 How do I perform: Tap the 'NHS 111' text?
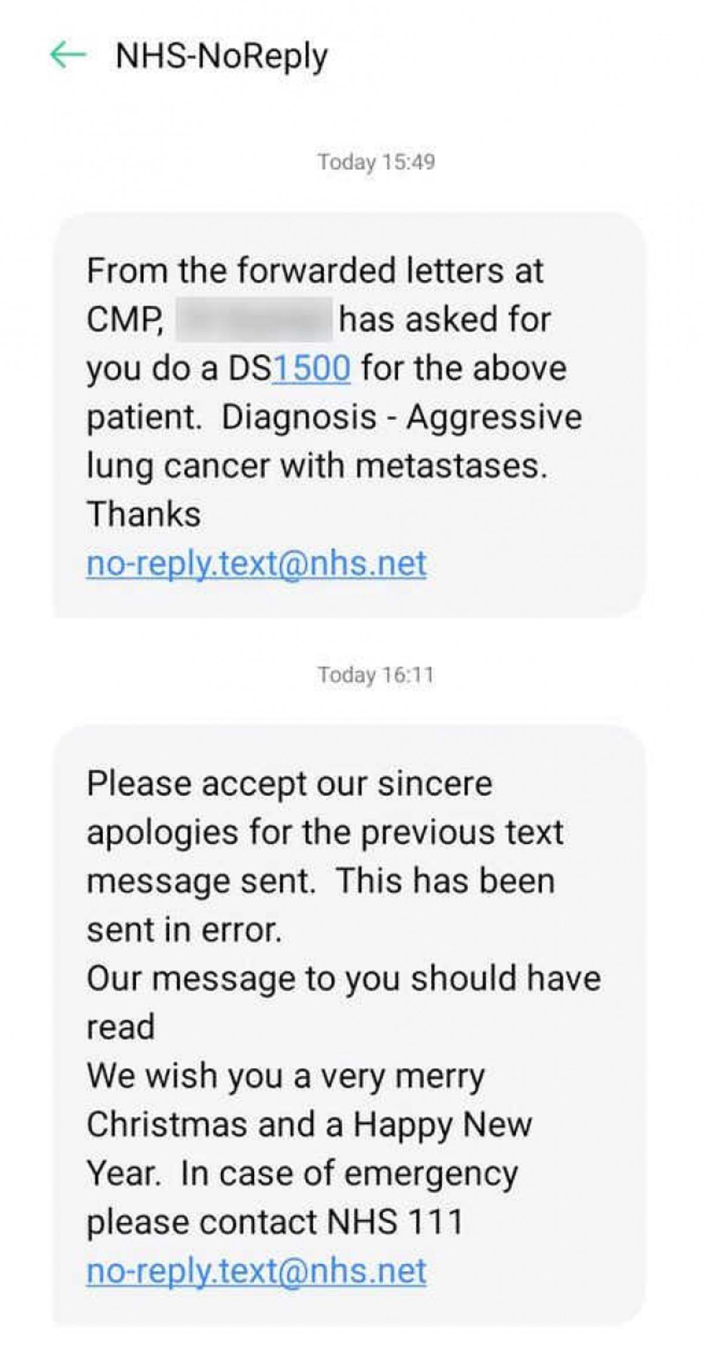[394, 1222]
